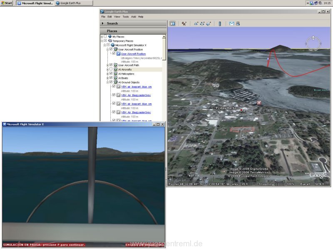This screenshot has height=250, width=333.
Task: Click the Brown Island map label
Action: click(321, 90)
